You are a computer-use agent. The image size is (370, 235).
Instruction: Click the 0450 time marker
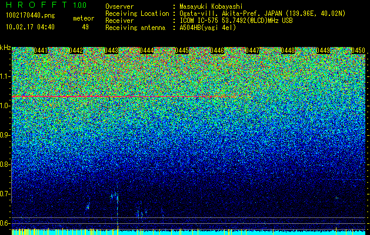point(358,51)
